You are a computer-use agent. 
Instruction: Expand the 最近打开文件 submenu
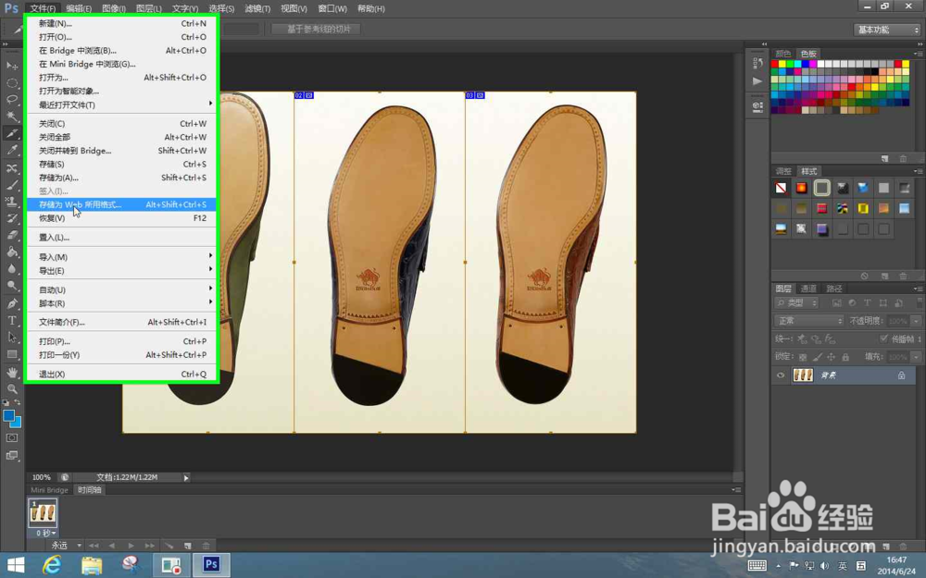pos(121,105)
